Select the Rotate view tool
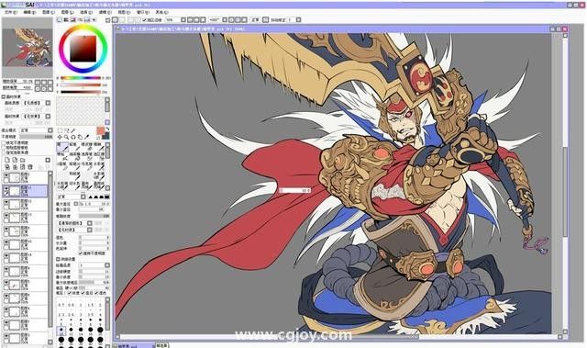The width and height of the screenshot is (587, 348). 73,137
